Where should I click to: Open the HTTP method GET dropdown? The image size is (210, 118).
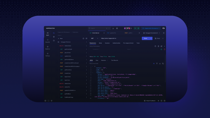(94, 38)
